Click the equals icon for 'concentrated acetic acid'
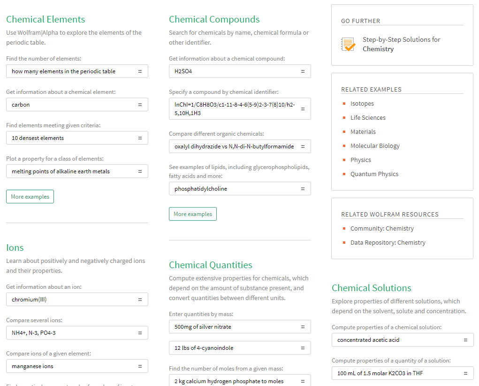 click(x=465, y=340)
